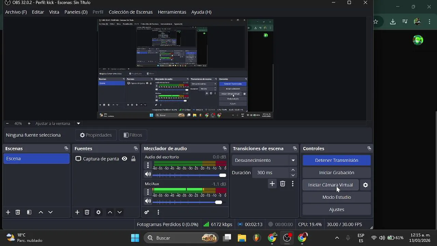Viewport: 437px width, 246px height.
Task: Delete scene transition trash icon
Action: pos(283,184)
